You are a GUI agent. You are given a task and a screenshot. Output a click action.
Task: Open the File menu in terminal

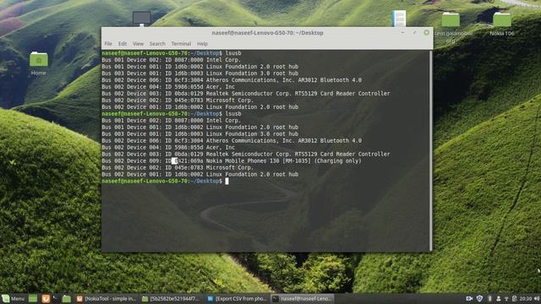(x=108, y=44)
